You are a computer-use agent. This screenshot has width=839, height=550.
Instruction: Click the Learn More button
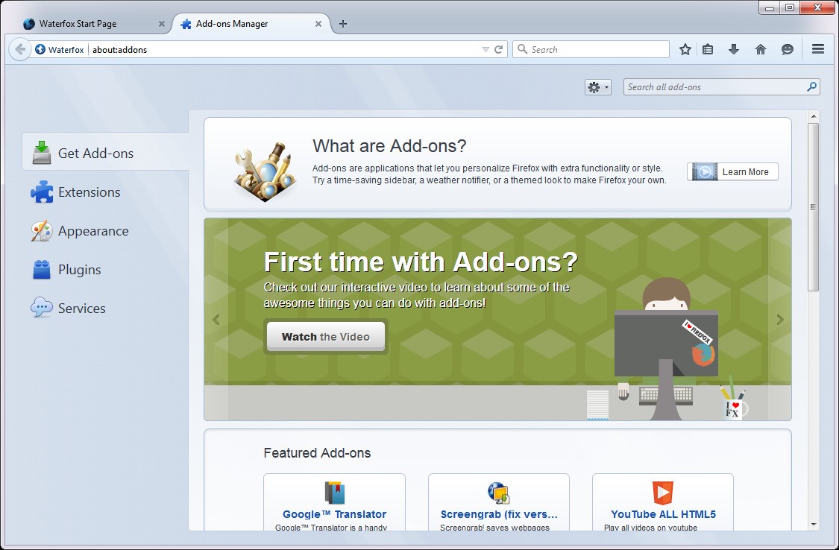click(x=732, y=171)
